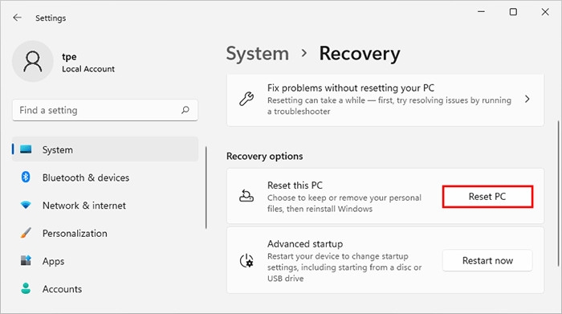Click the sidebar navigation scrollbar
The height and width of the screenshot is (314, 562).
click(206, 187)
